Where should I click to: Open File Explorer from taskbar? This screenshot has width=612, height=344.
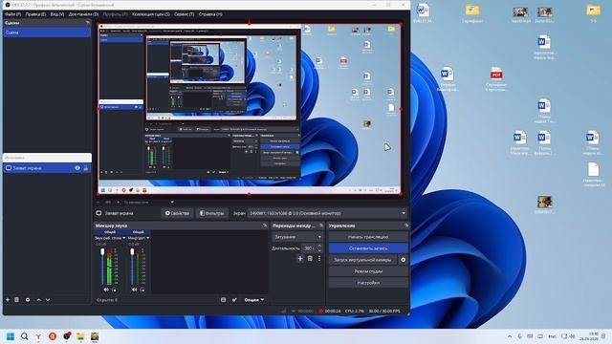80,336
